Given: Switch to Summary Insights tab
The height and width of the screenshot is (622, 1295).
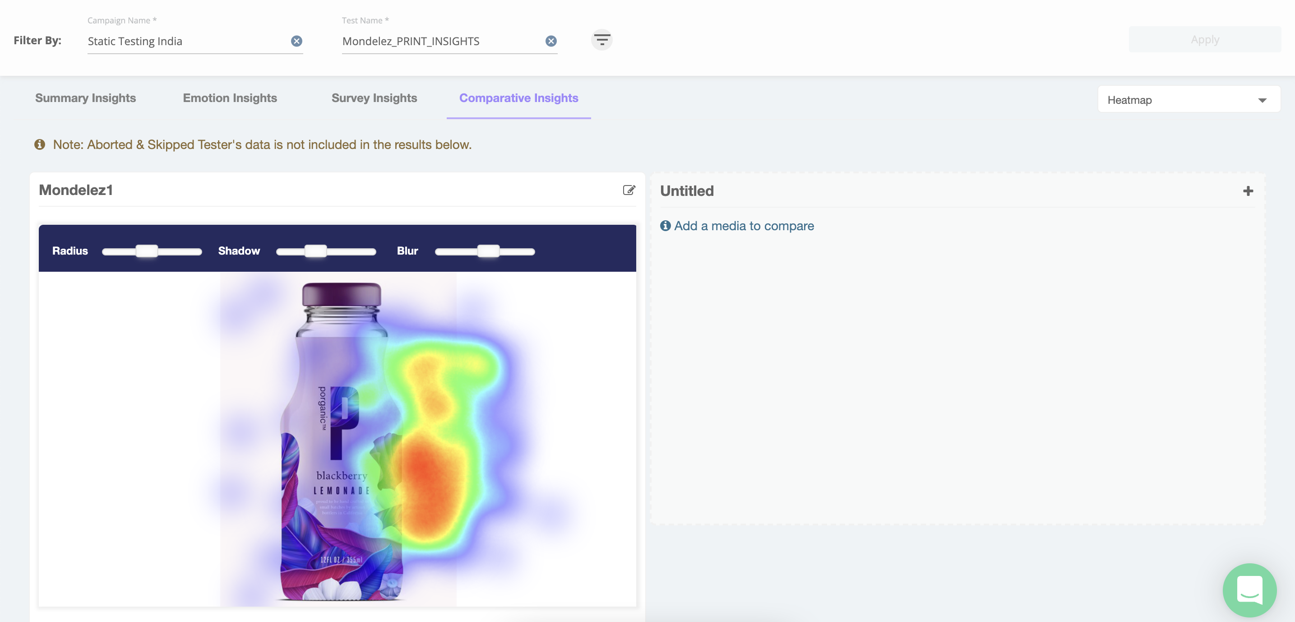Looking at the screenshot, I should [x=85, y=98].
